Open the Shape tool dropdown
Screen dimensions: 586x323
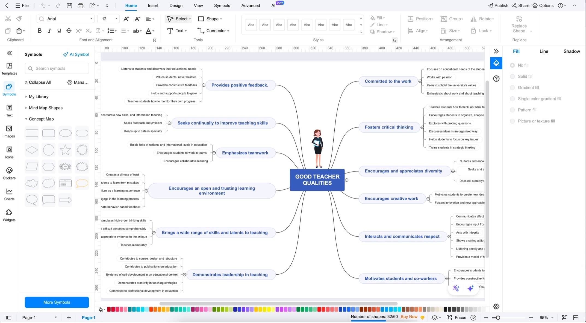coord(221,19)
